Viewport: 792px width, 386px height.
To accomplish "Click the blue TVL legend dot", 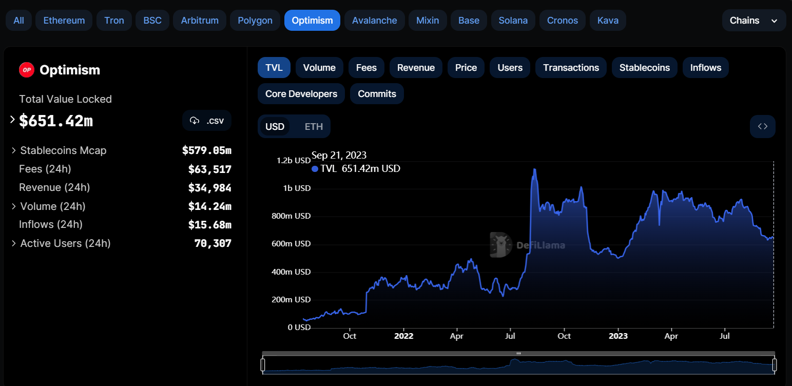I will pos(315,169).
